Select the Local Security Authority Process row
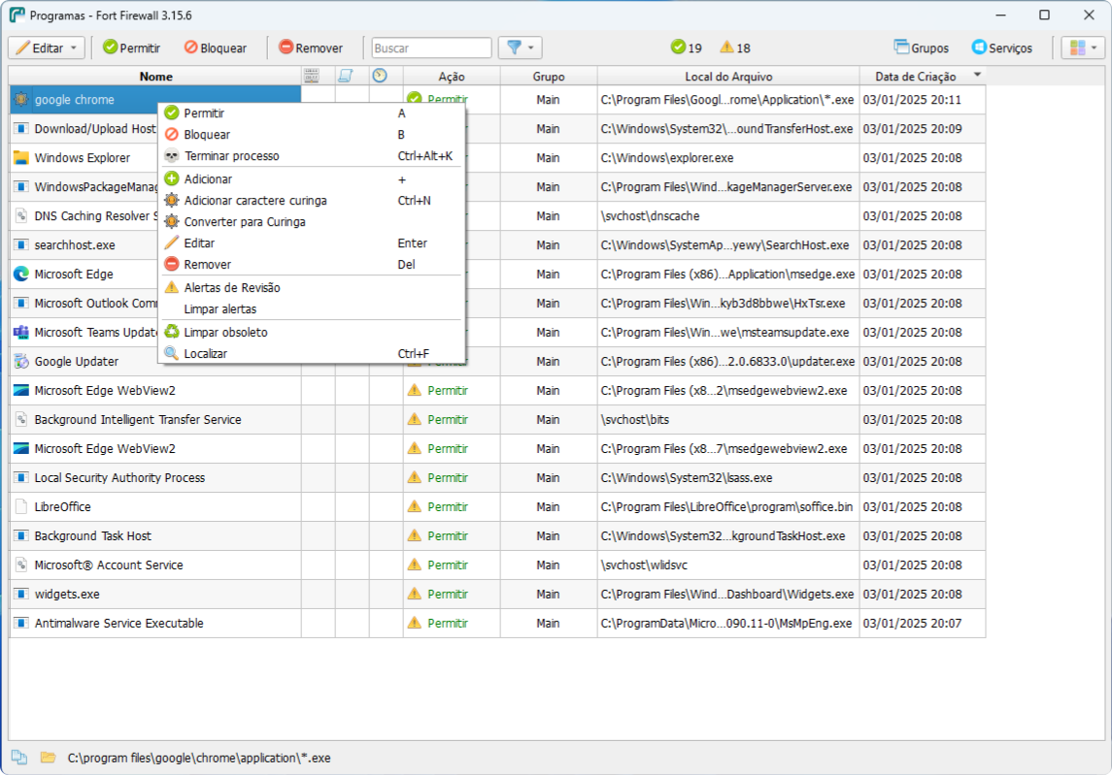 point(496,477)
